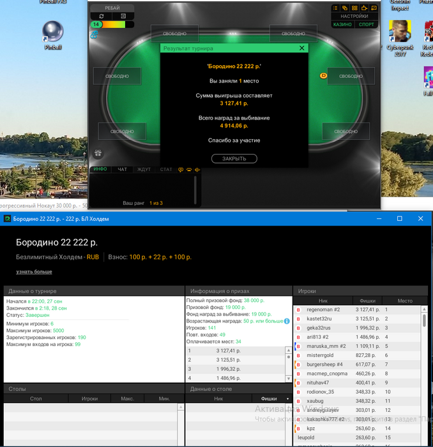
Task: Click the refresh icon under РЕБАЙ
Action: coord(102,16)
